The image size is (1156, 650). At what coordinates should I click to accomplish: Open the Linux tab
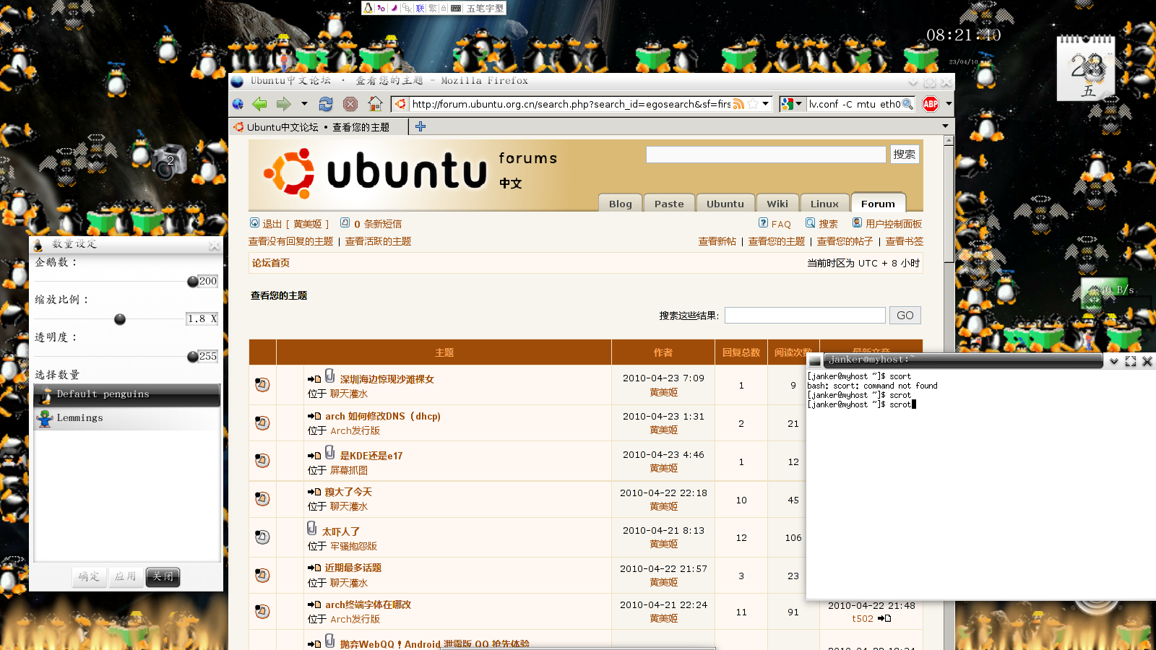click(x=824, y=204)
